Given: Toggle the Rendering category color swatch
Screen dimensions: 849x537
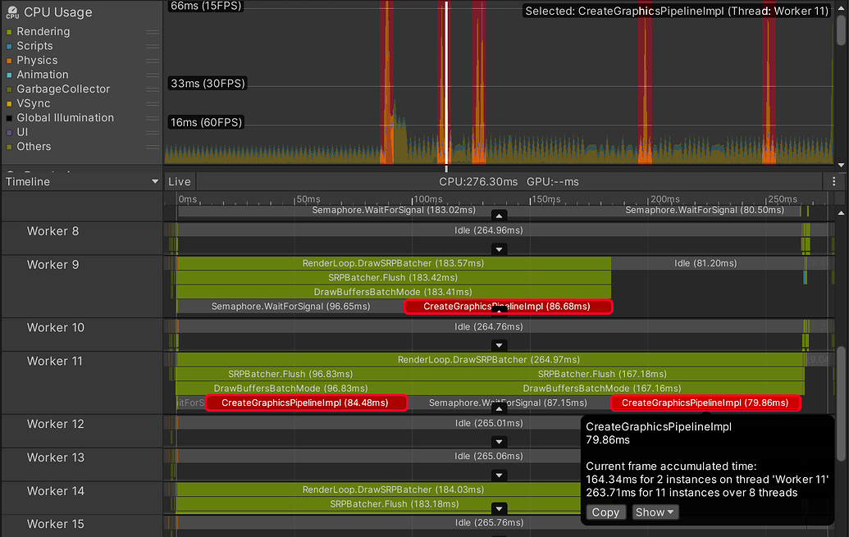Looking at the screenshot, I should [7, 31].
